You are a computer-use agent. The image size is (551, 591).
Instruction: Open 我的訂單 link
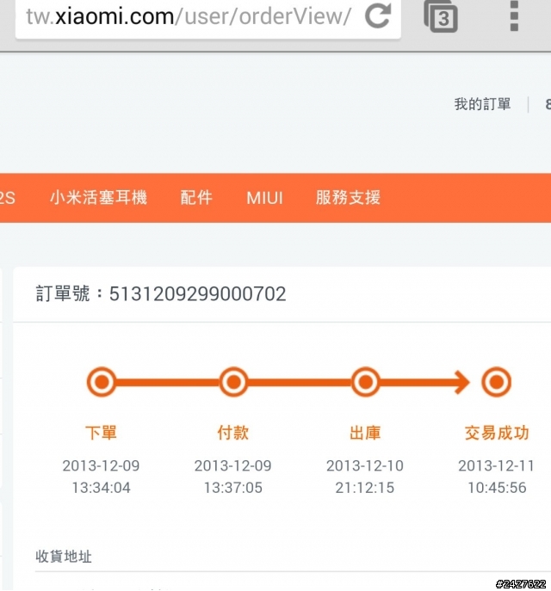482,104
